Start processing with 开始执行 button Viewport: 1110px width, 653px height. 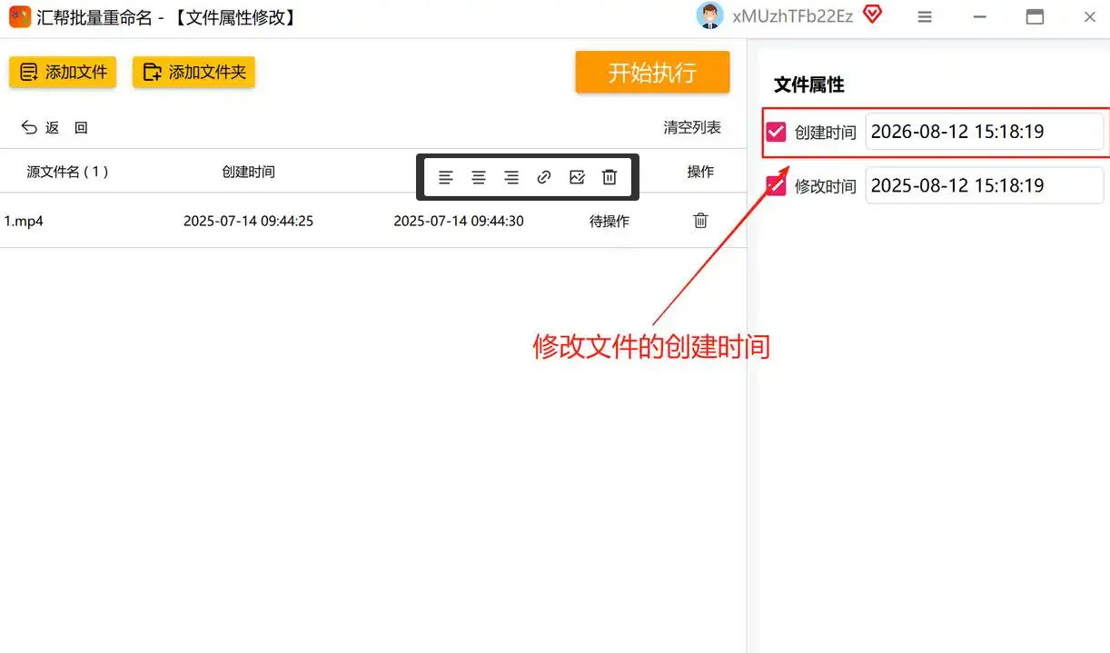(652, 72)
